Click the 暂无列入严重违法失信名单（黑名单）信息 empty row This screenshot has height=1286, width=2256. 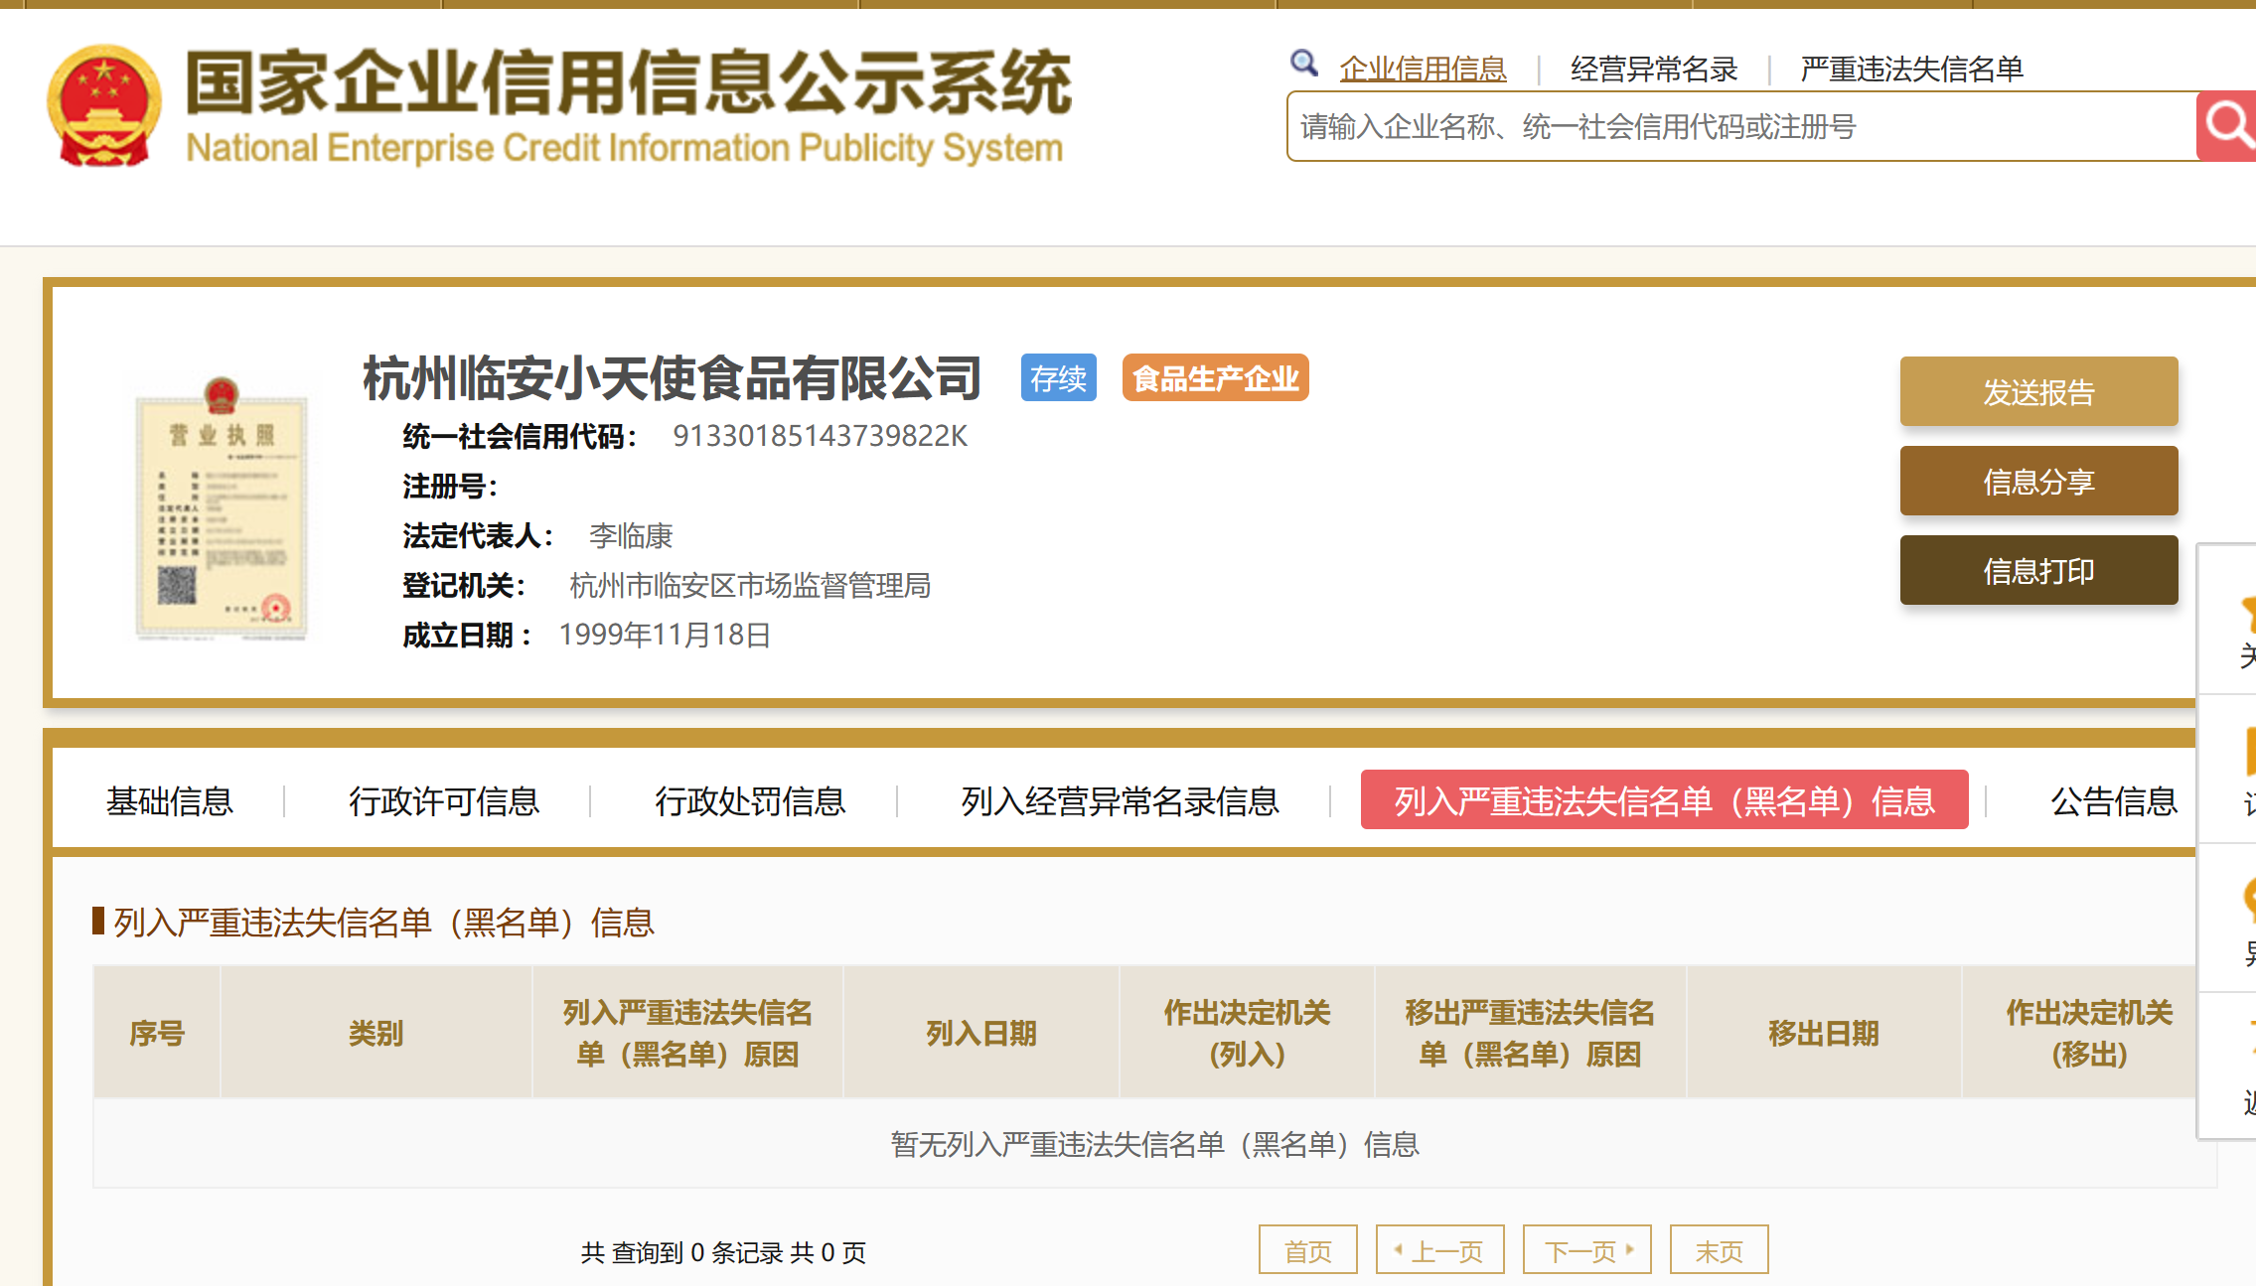click(1154, 1144)
